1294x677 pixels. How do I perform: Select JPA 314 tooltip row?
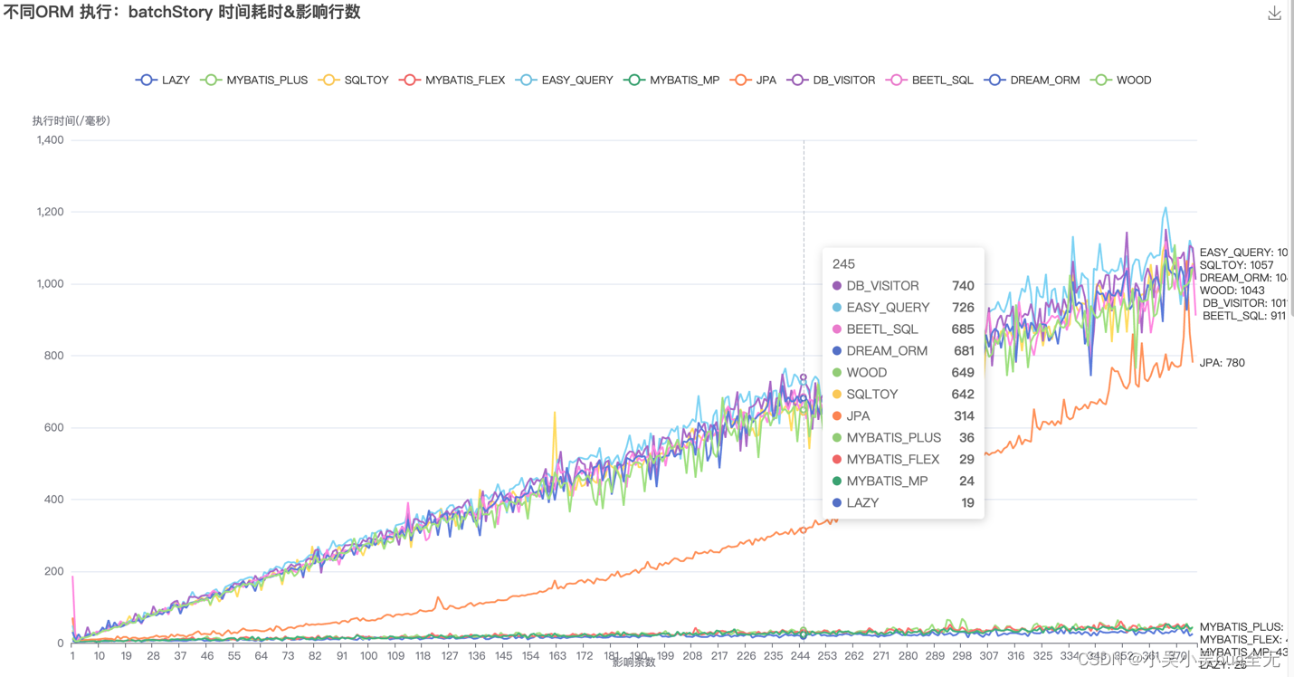tap(903, 416)
